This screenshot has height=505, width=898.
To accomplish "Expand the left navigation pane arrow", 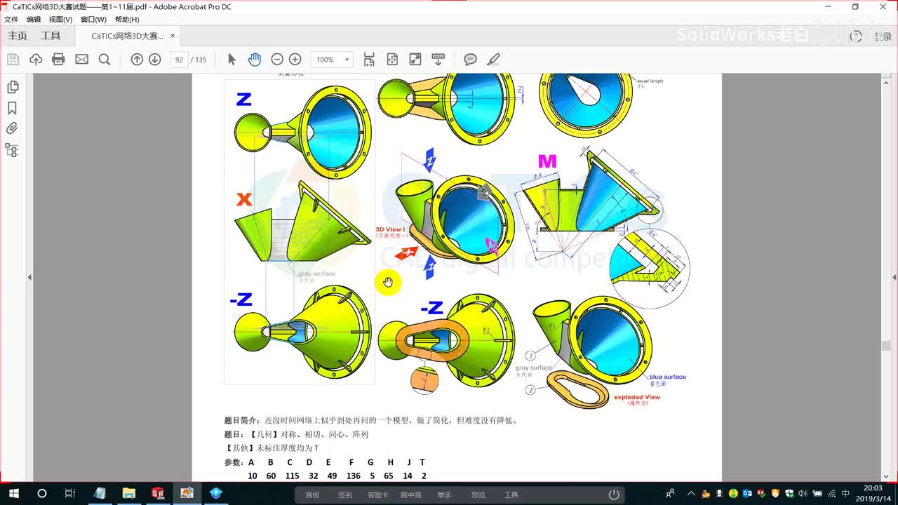I will [x=29, y=278].
